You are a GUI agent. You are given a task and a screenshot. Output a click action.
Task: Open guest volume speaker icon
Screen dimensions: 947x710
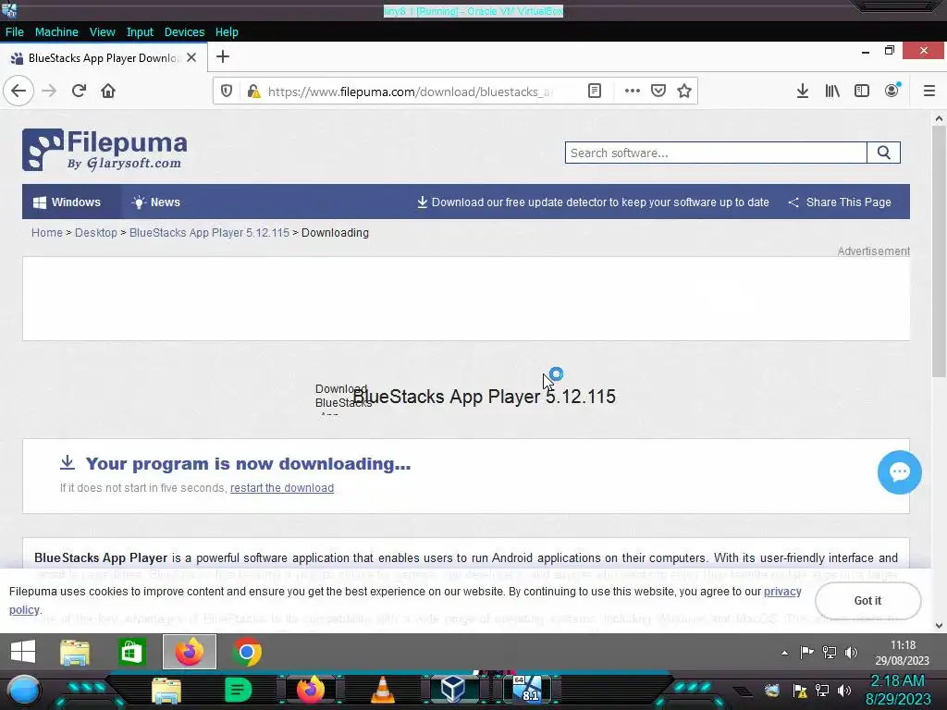[x=852, y=653]
